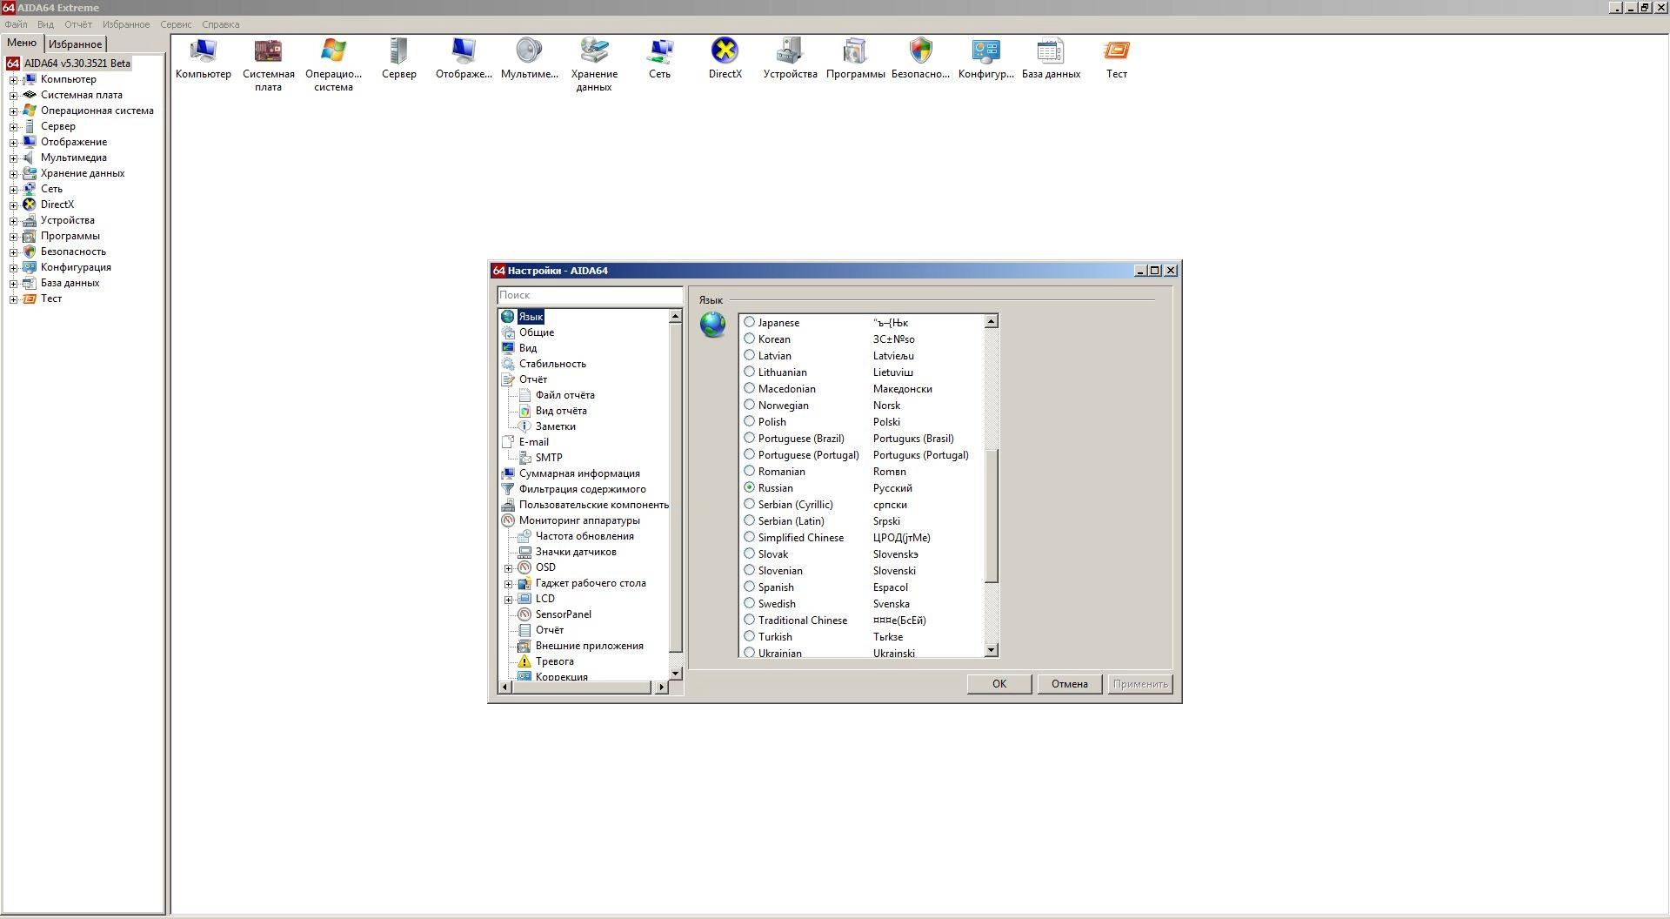Open the Отчёт menu

78,24
